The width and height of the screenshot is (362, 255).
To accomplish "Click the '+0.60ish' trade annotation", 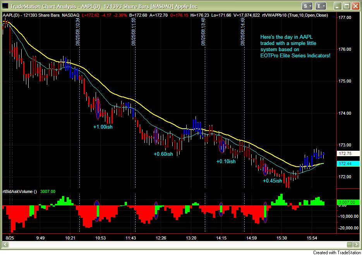I will pos(163,154).
